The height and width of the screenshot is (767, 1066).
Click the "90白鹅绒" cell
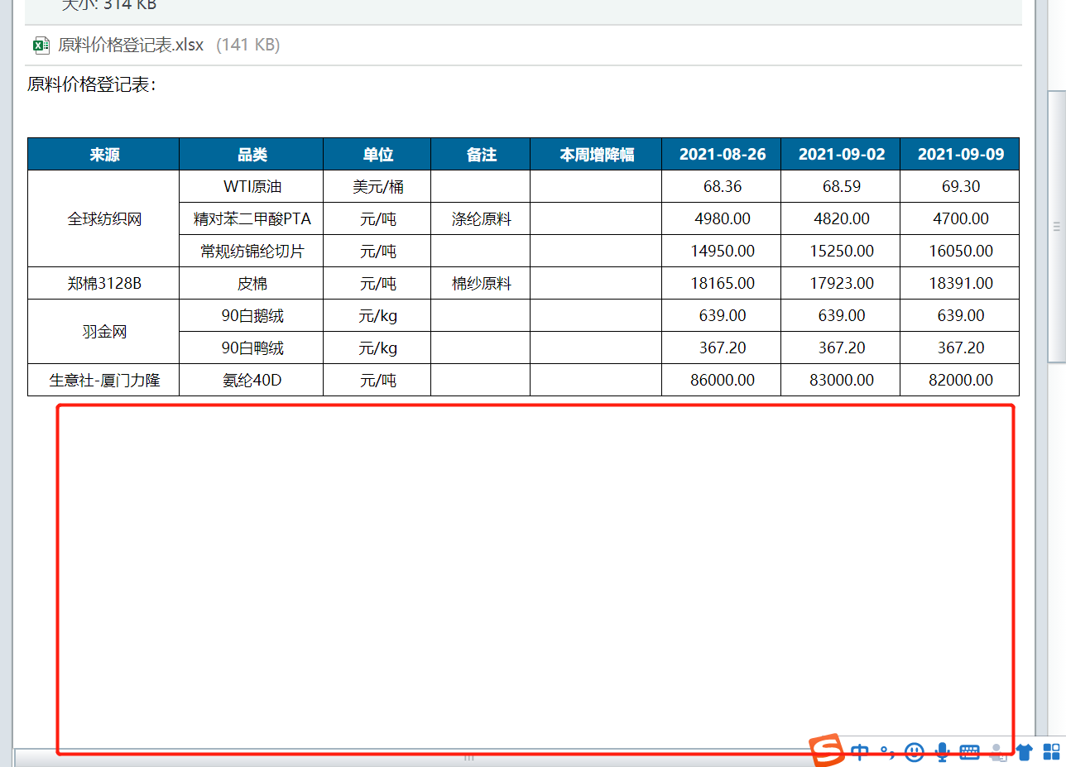click(x=252, y=316)
